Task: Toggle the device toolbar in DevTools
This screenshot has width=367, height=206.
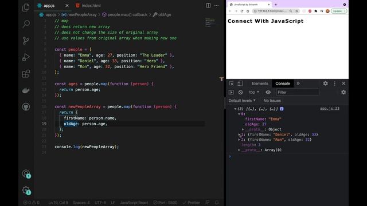Action: tap(240, 84)
